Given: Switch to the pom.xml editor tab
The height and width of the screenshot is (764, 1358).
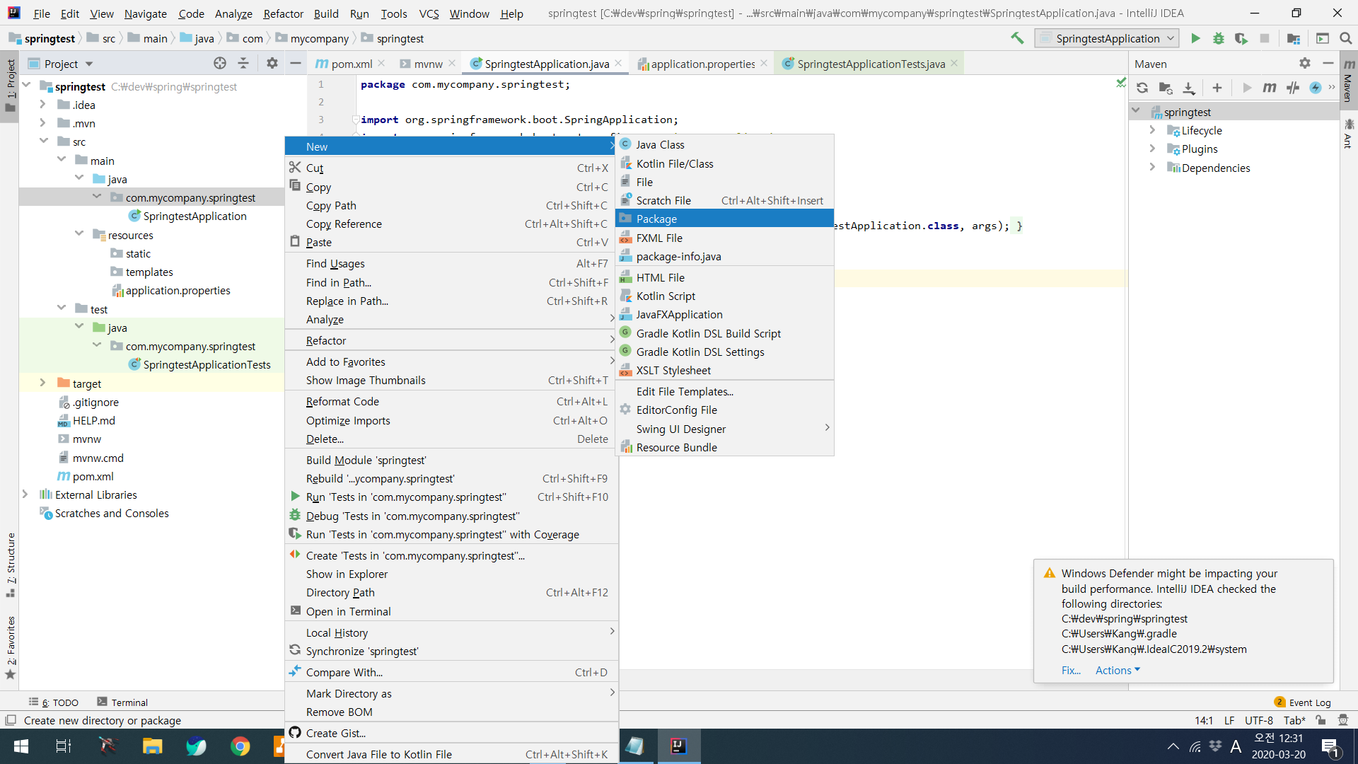Looking at the screenshot, I should pos(351,64).
